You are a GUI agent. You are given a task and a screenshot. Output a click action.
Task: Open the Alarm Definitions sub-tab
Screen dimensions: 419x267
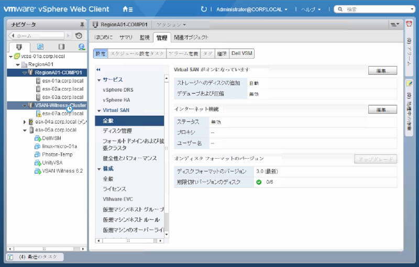(183, 53)
